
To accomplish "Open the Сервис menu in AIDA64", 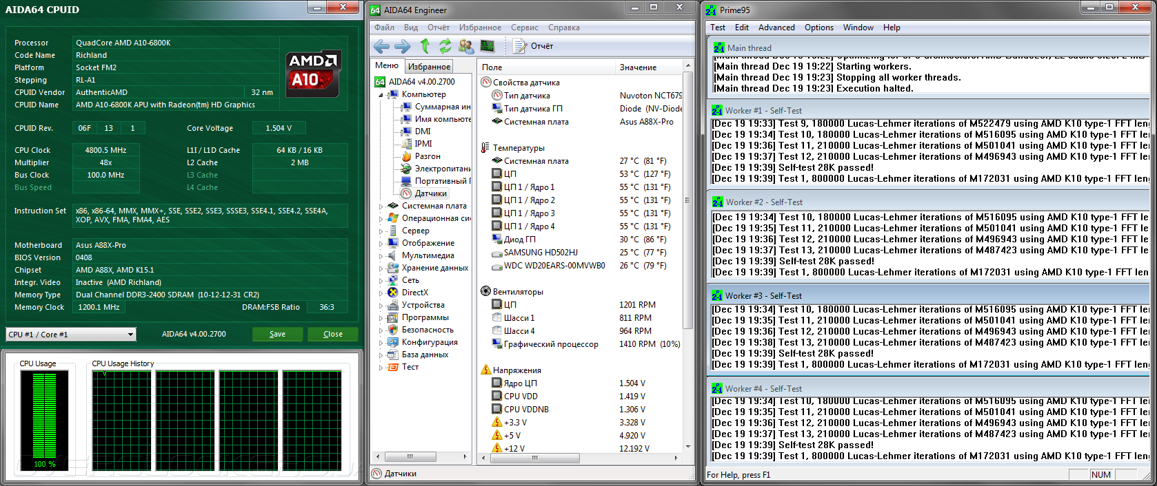I will click(525, 28).
